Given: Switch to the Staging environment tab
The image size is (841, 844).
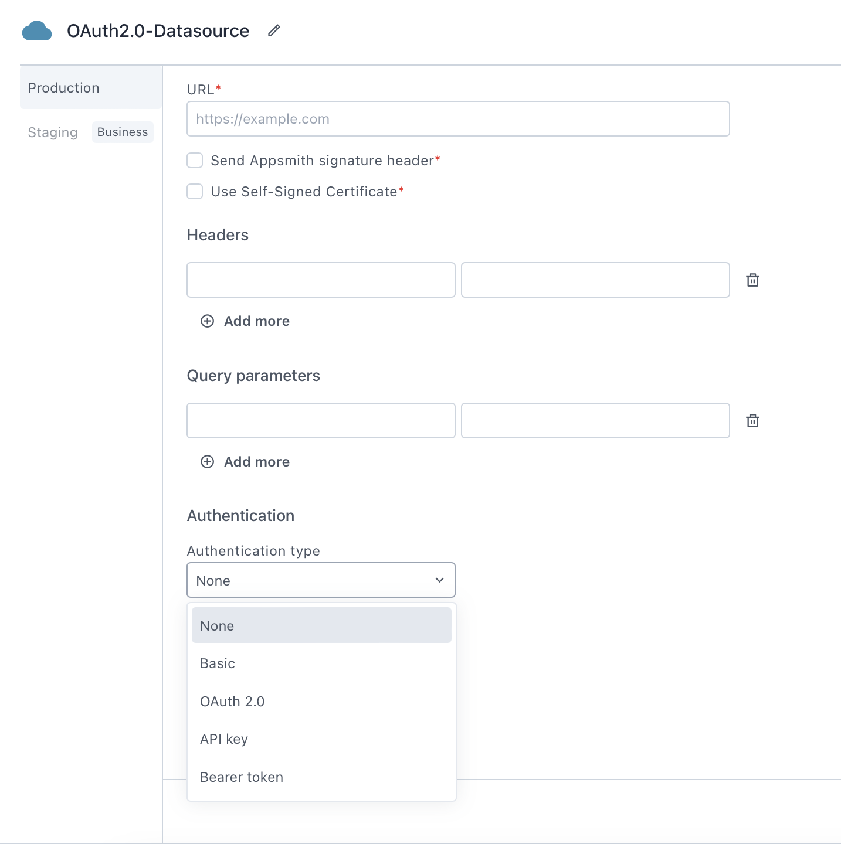Looking at the screenshot, I should [x=52, y=132].
